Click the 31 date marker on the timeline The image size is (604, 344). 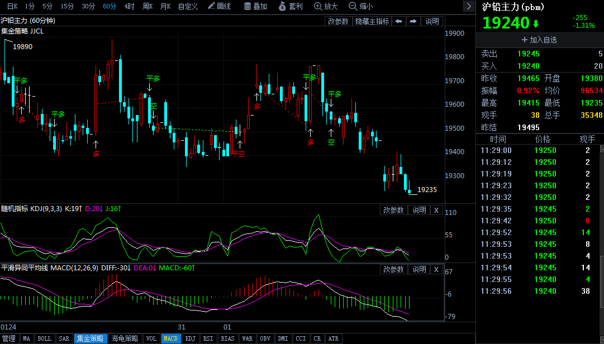coord(182,327)
